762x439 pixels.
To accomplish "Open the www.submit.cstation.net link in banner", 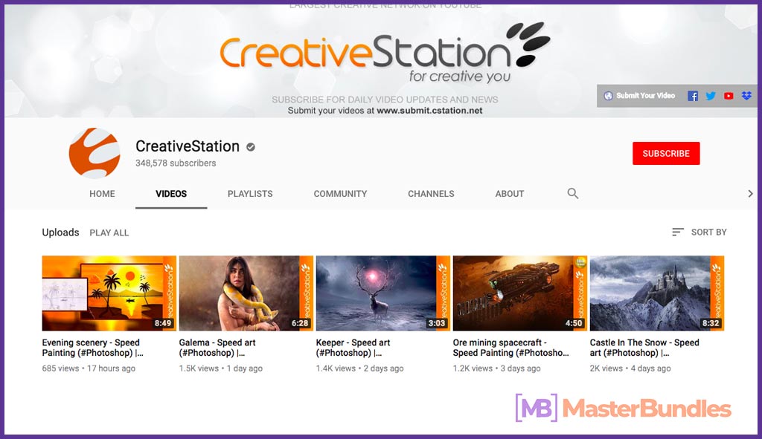I will 429,111.
